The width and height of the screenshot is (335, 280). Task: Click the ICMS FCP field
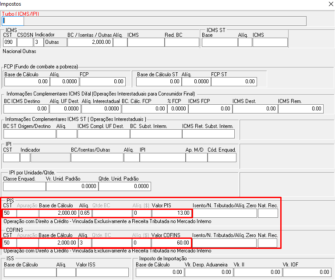(x=210, y=109)
